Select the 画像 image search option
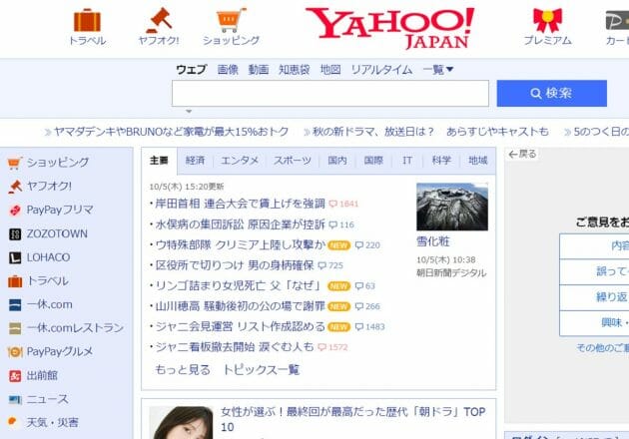 click(228, 70)
